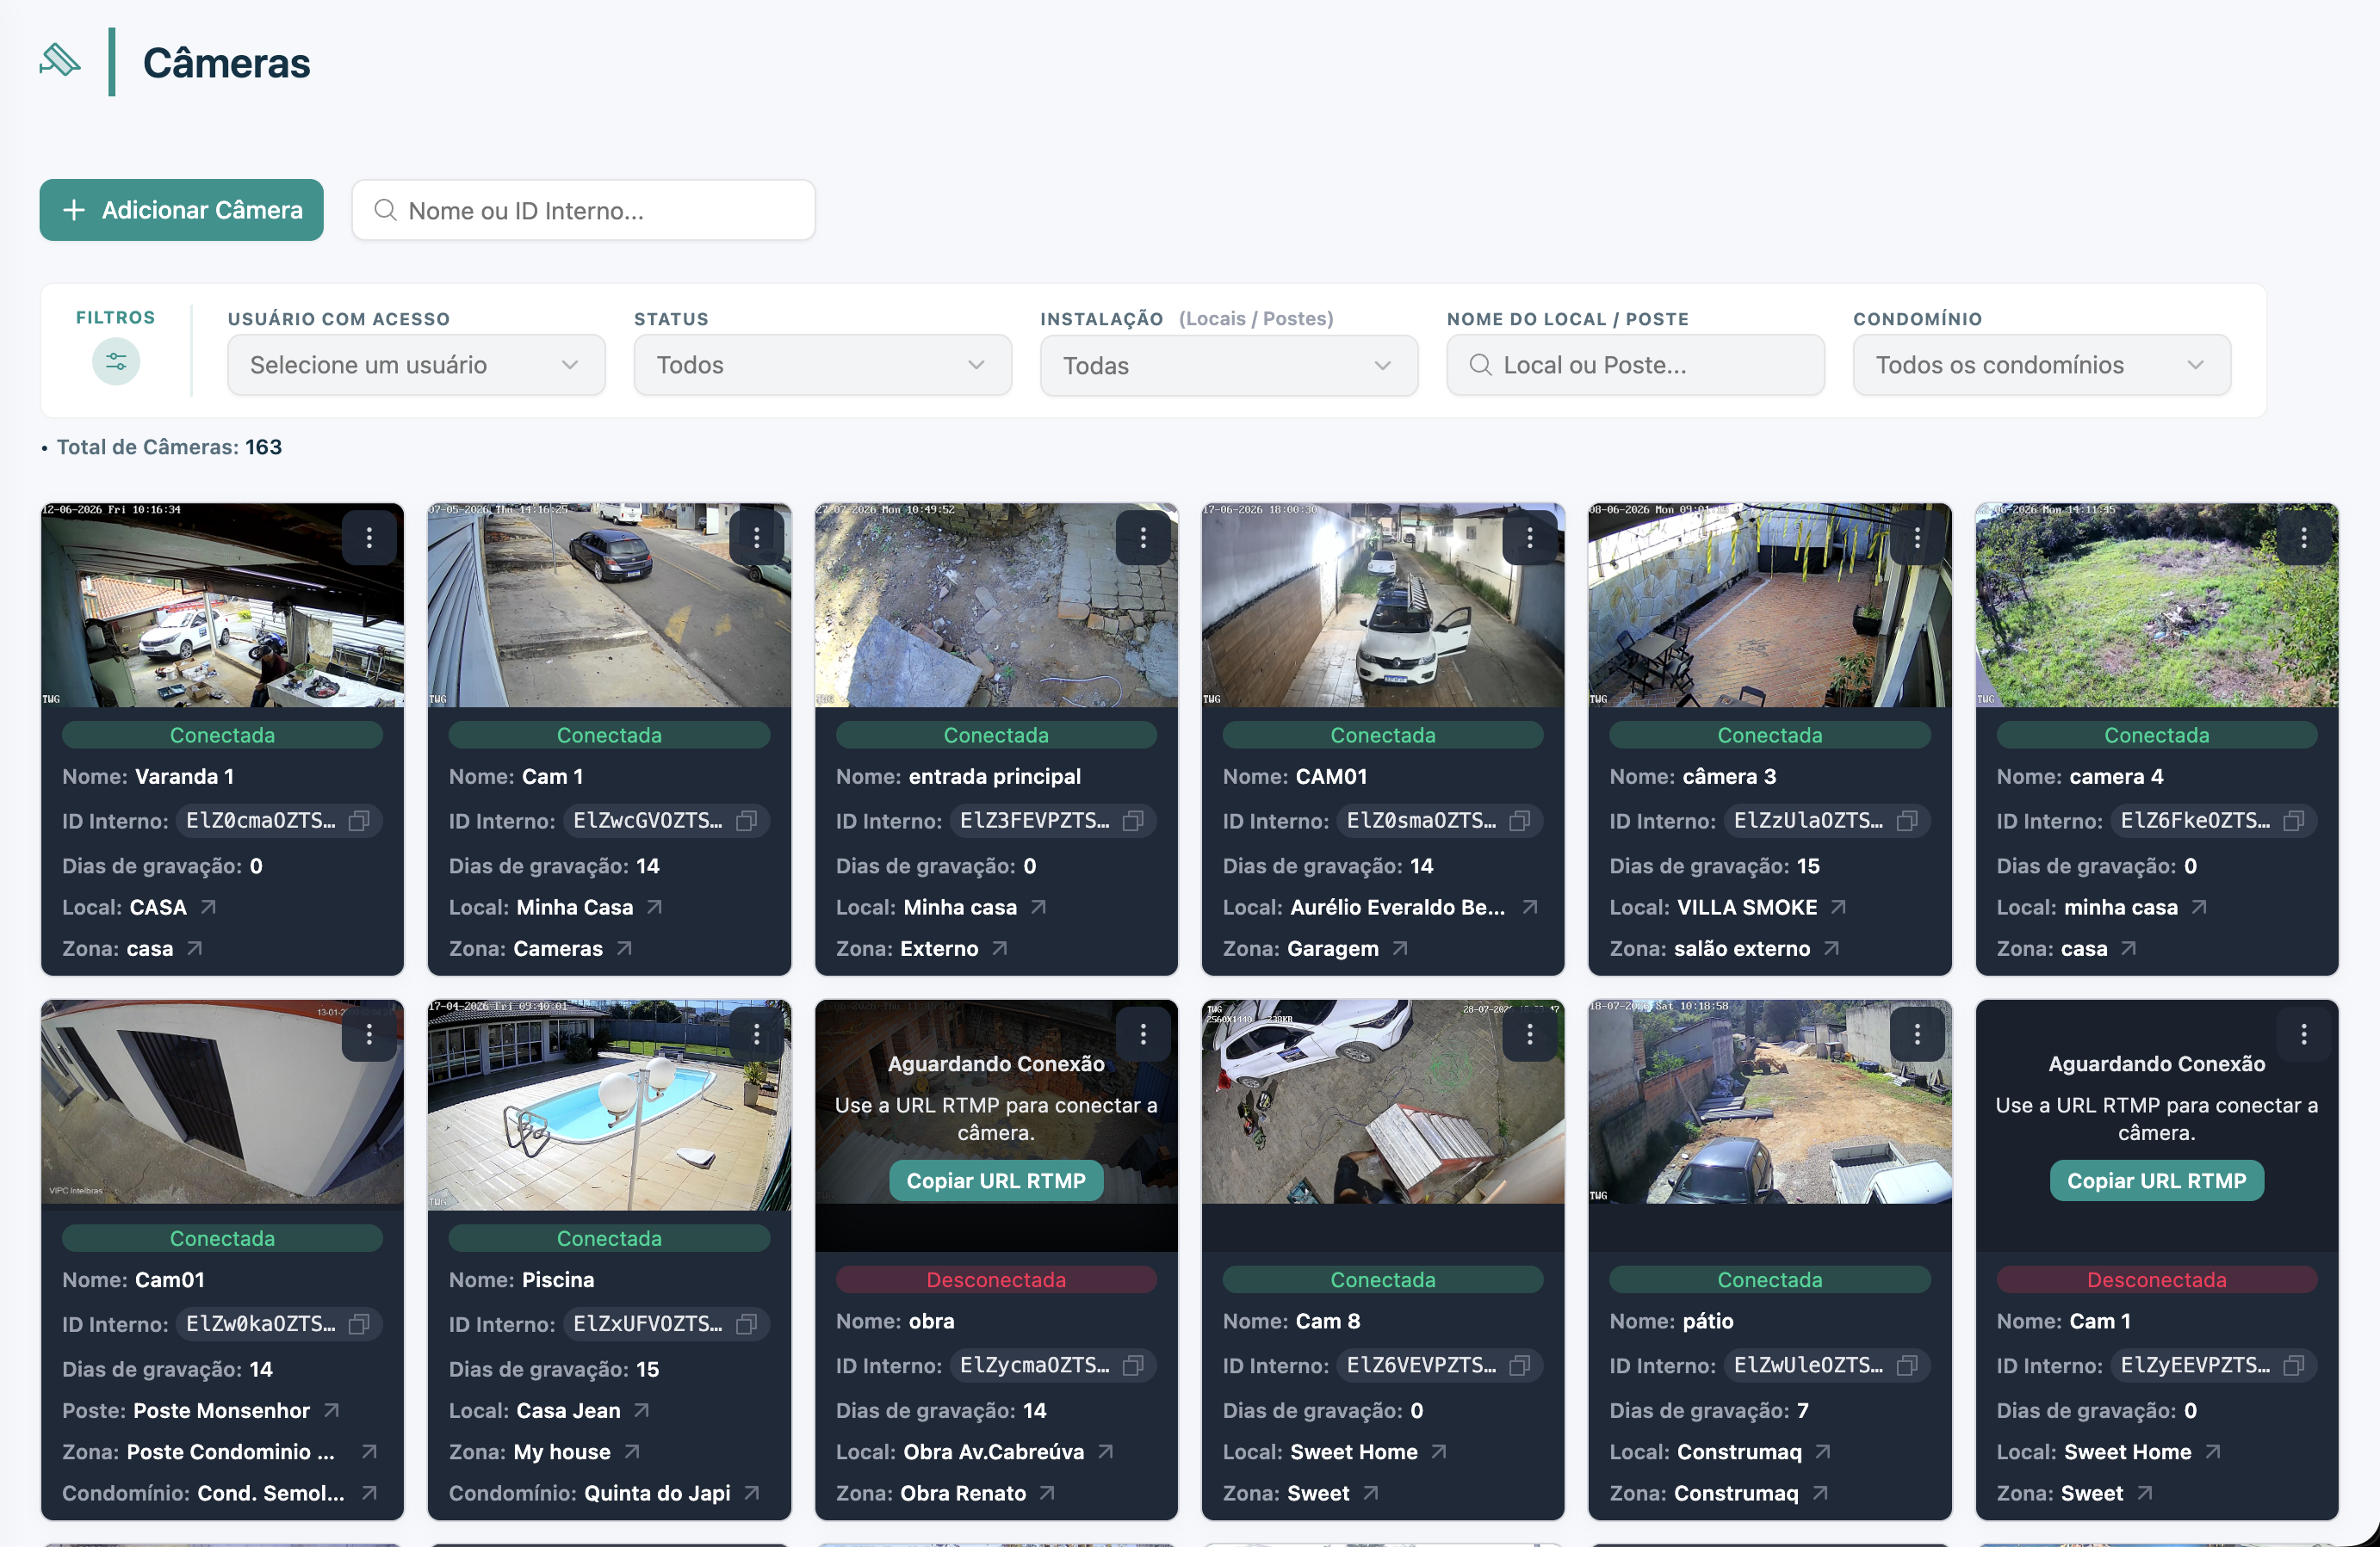
Task: Click the Adicionar Câmera button
Action: (181, 210)
